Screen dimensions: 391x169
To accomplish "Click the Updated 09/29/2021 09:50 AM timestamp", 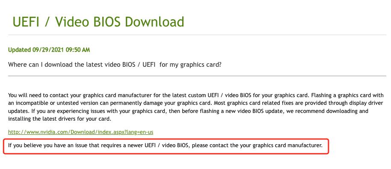I will (x=49, y=50).
